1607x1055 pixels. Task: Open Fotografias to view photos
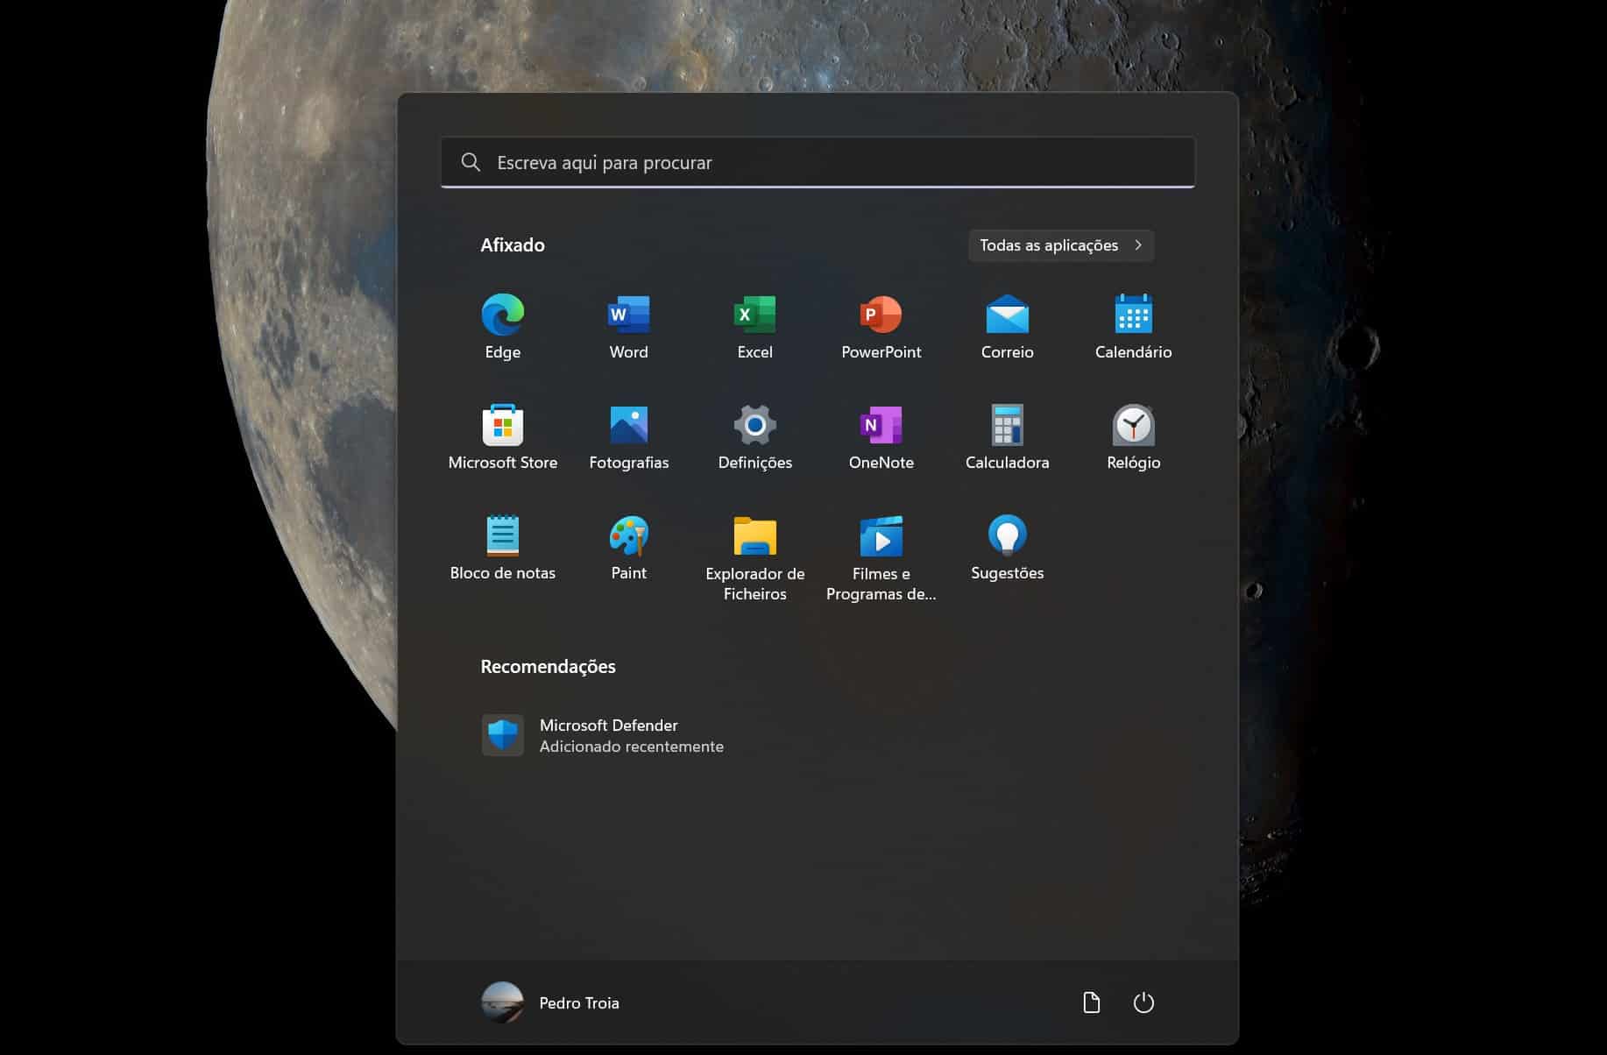click(x=628, y=427)
